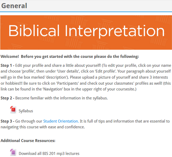Open the Student Orientation link
This screenshot has width=172, height=157.
61,121
